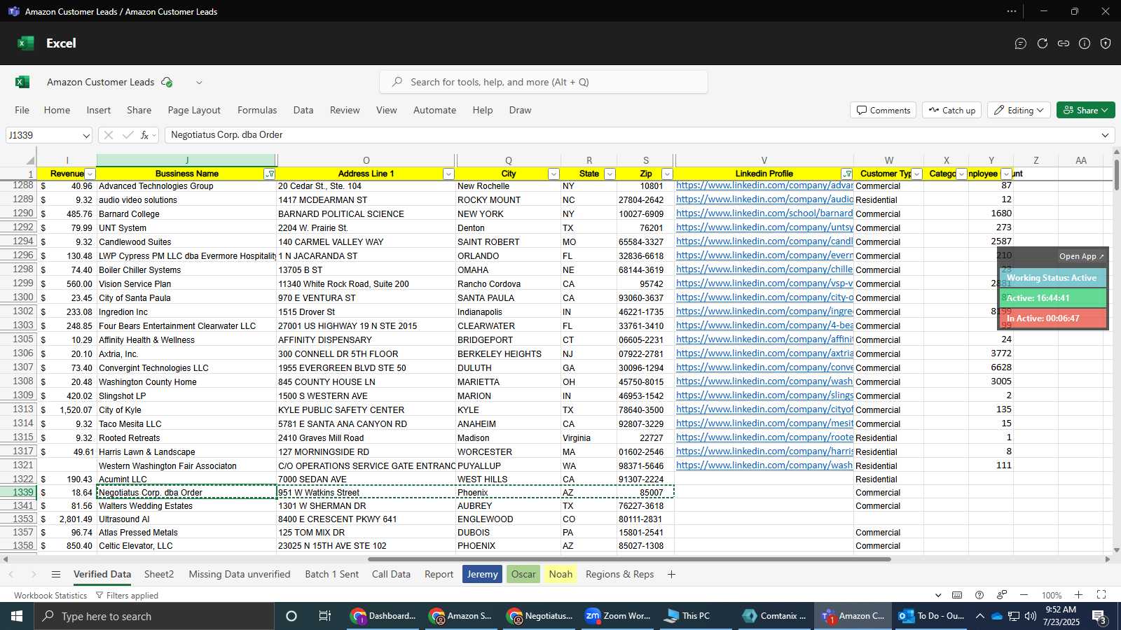Image resolution: width=1121 pixels, height=630 pixels.
Task: Expand the formula bar chevron
Action: [1105, 135]
